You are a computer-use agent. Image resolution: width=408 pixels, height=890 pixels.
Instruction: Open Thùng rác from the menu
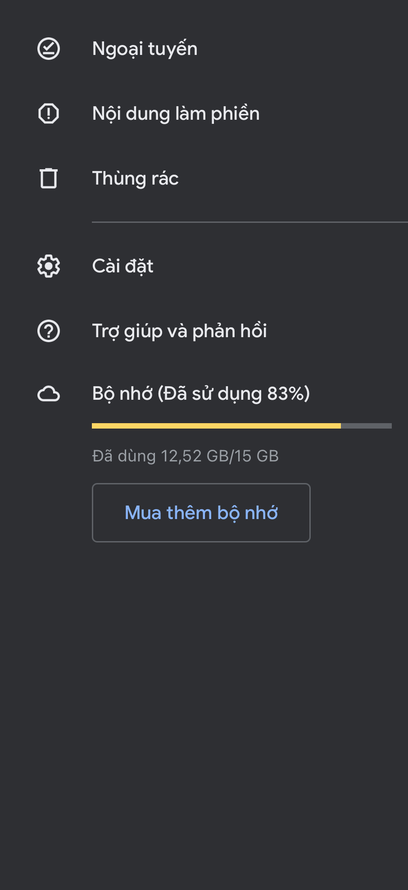pos(135,178)
